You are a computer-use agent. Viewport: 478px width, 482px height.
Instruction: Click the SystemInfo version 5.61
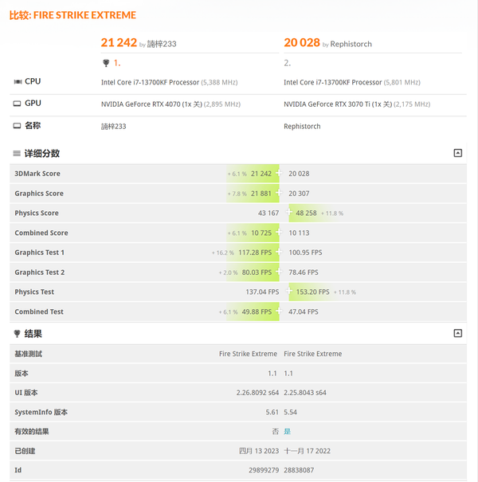click(272, 412)
